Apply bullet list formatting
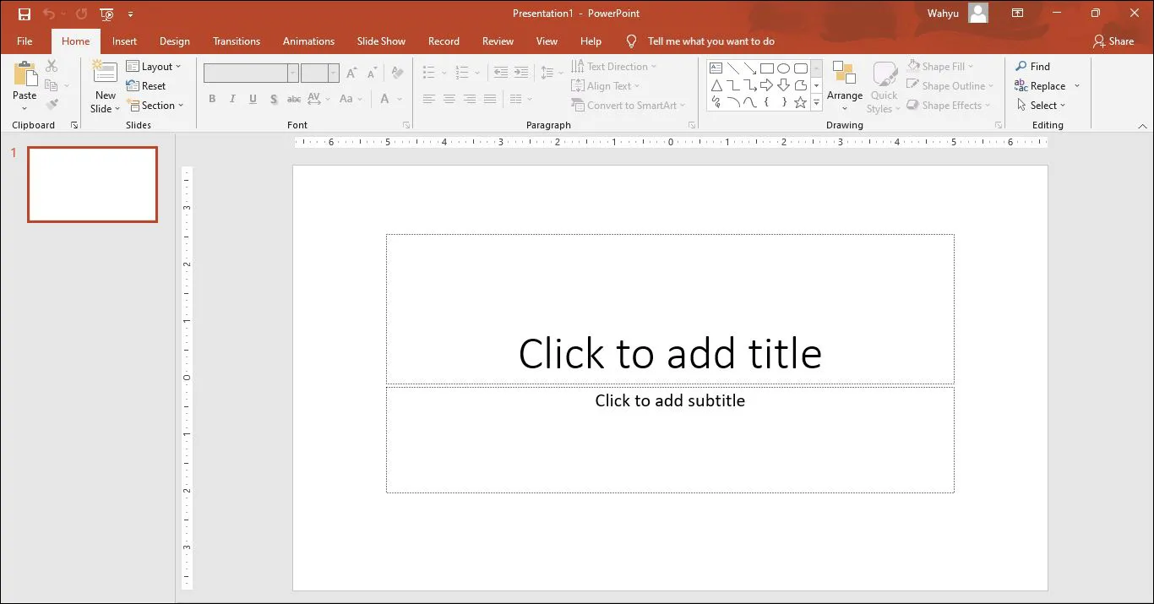 [x=429, y=73]
